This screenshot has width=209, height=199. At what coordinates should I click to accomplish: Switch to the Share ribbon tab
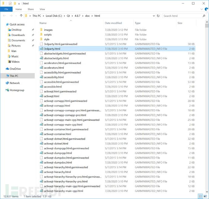click(31, 9)
